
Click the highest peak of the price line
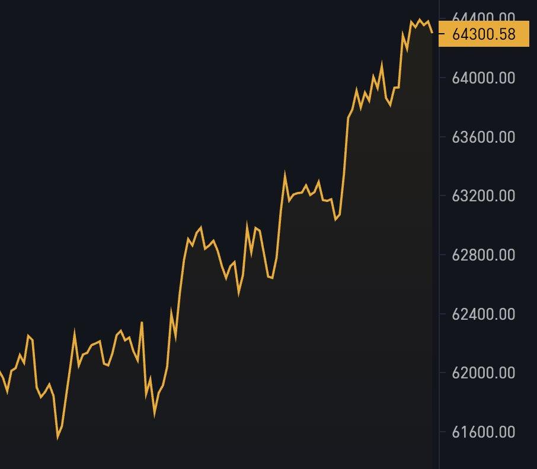coord(420,20)
